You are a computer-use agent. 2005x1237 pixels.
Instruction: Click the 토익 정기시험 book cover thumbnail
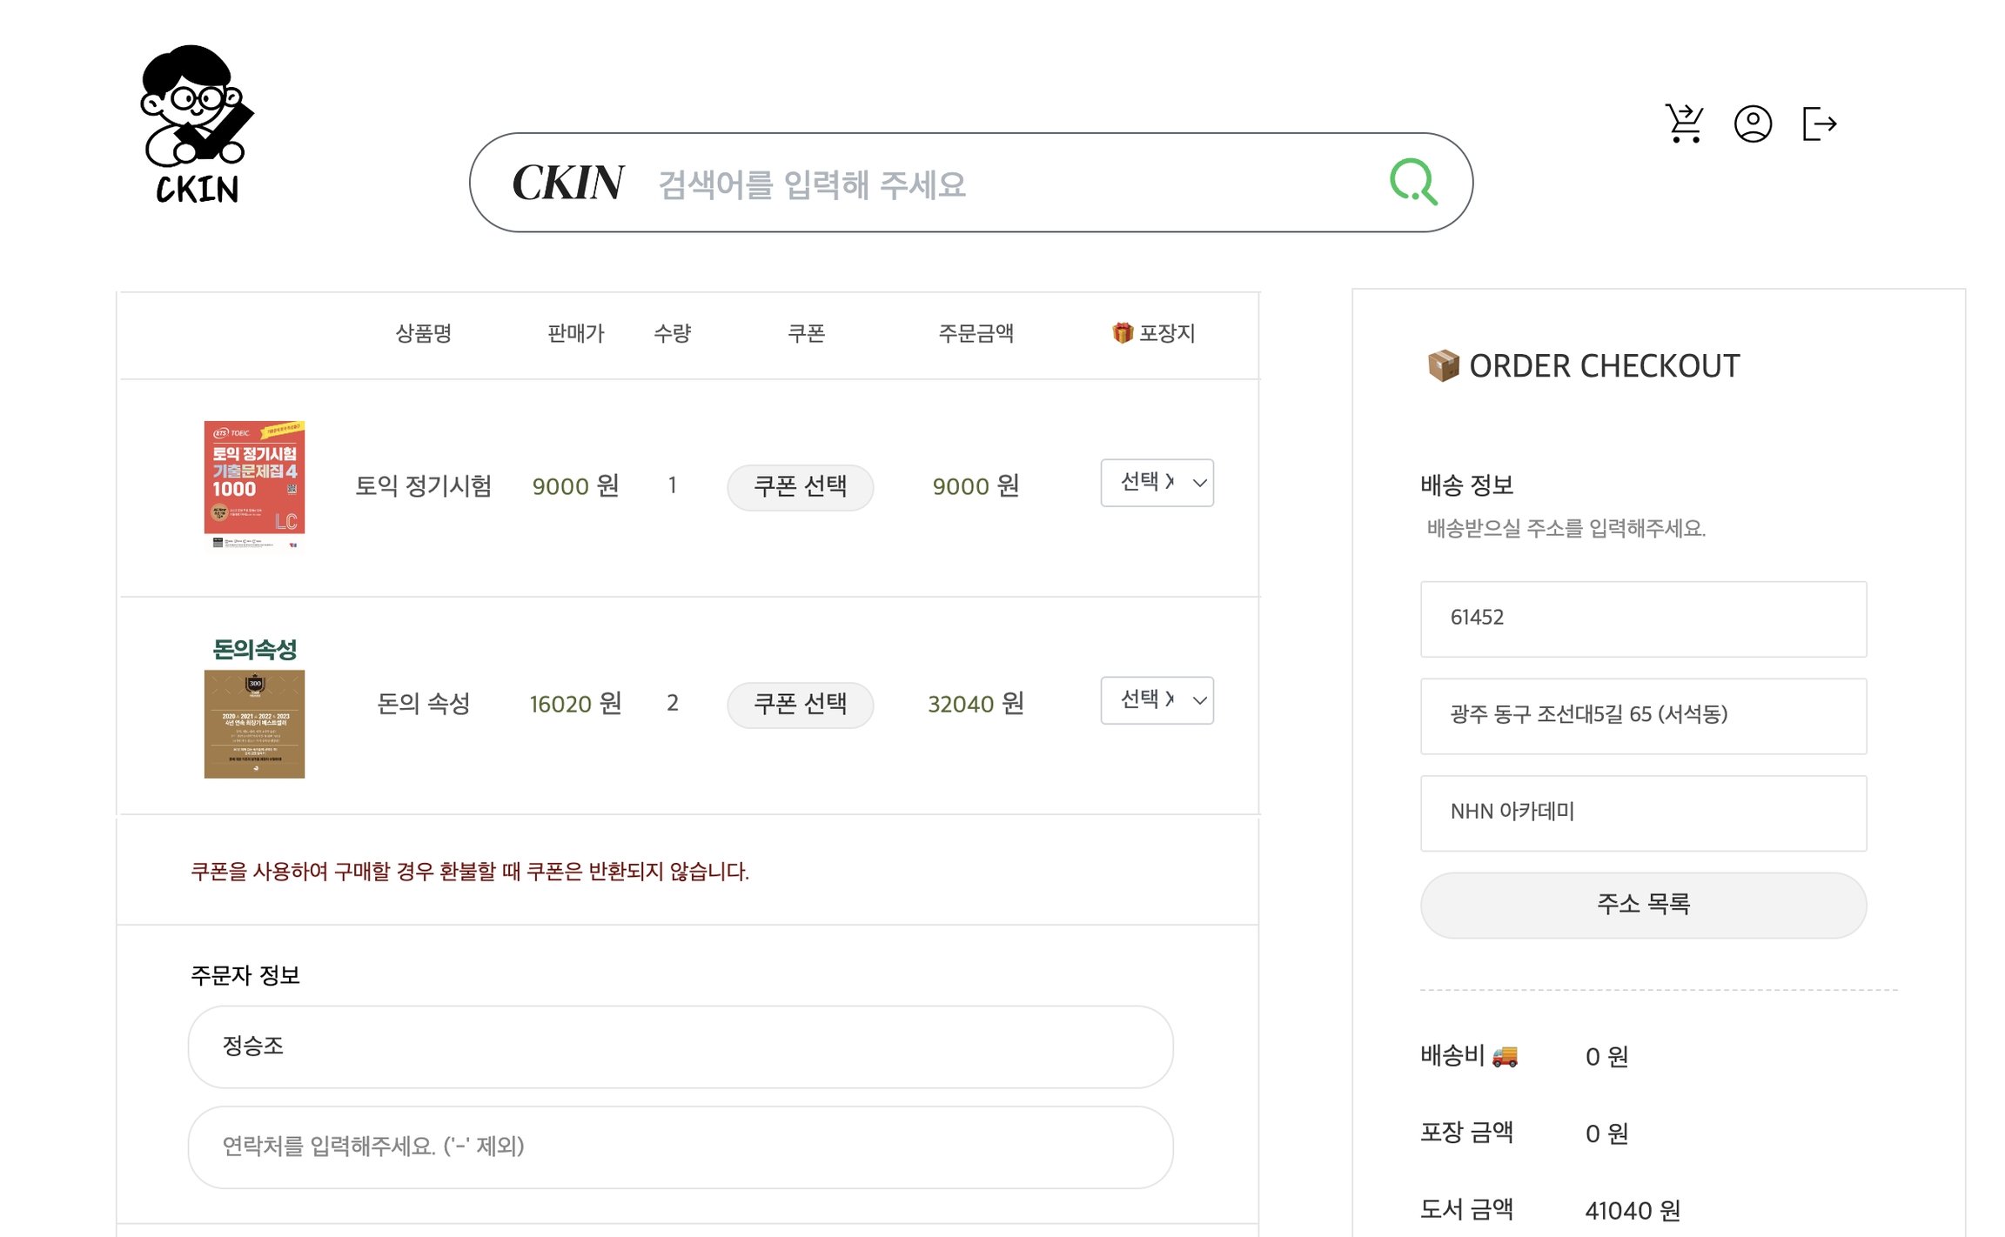[254, 485]
